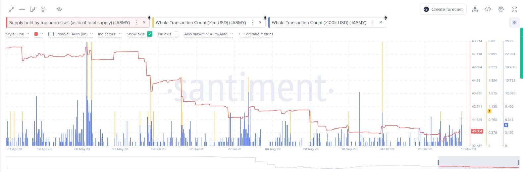Open the Style: Line dropdown

pyautogui.click(x=18, y=34)
